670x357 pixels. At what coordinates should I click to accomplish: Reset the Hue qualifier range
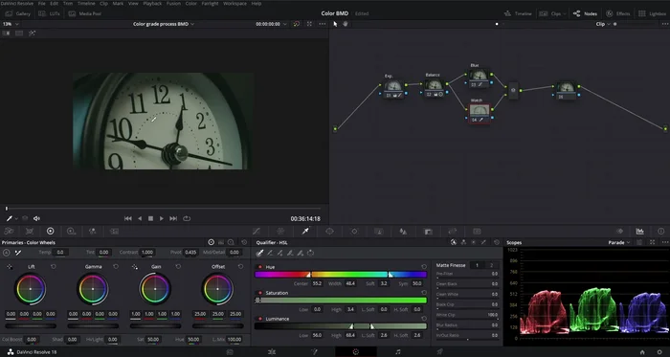click(423, 266)
